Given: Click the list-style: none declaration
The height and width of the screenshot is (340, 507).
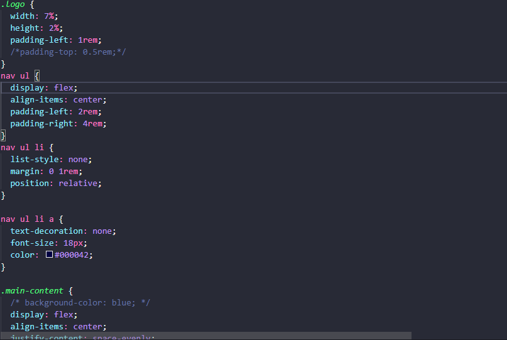Looking at the screenshot, I should tap(51, 160).
